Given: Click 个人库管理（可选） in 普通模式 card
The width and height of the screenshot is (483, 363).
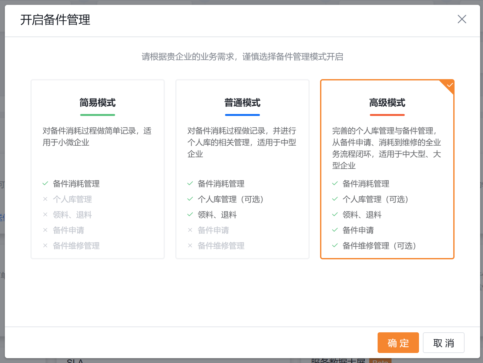Looking at the screenshot, I should coord(231,199).
